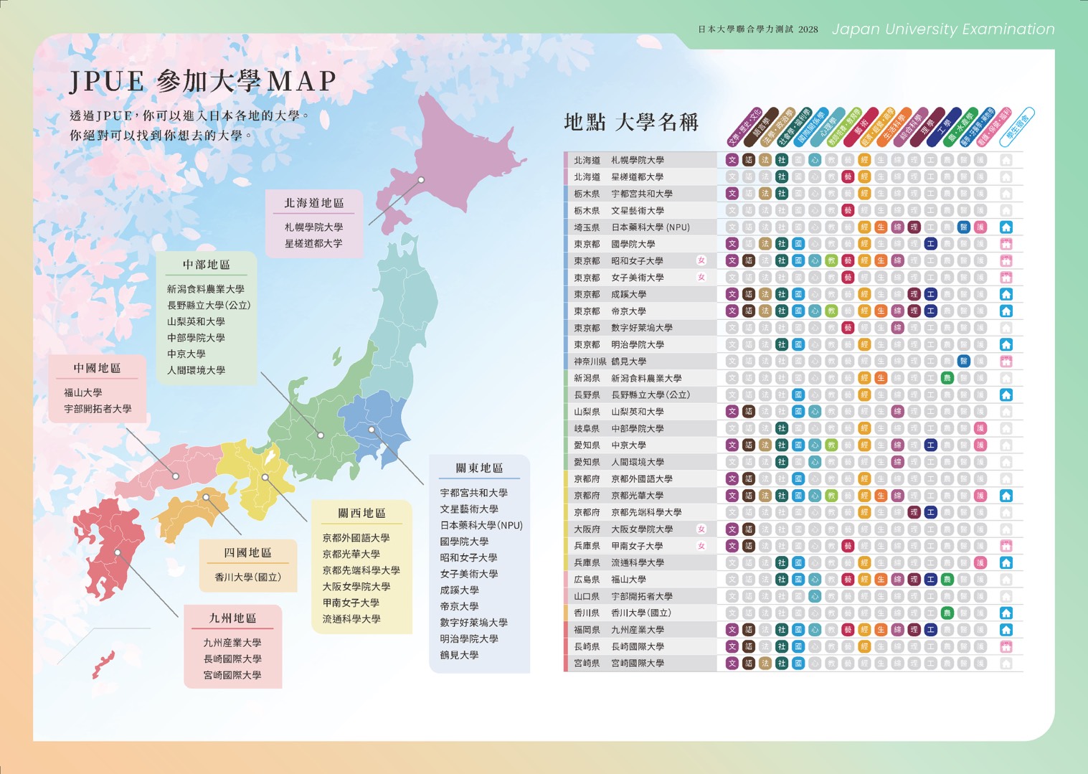Click the 文 badge in the 札幌學院大學 row

[x=732, y=160]
